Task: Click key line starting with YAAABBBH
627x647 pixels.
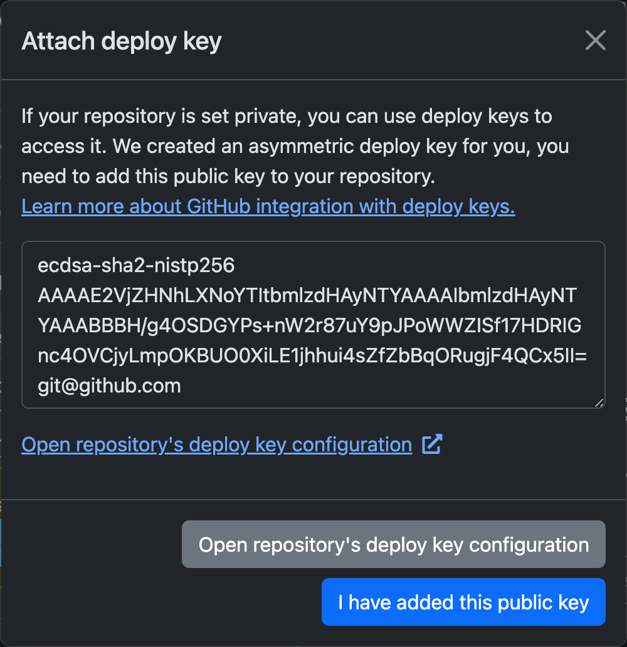Action: (x=309, y=325)
